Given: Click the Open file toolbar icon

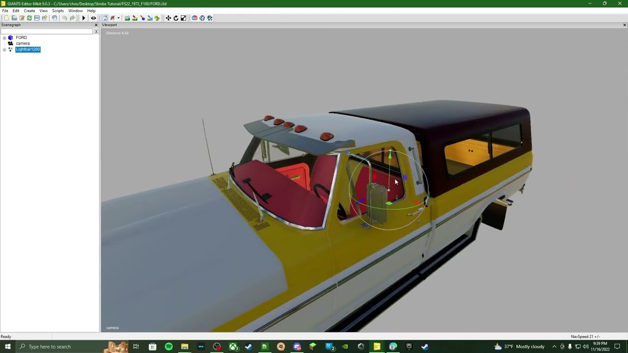Looking at the screenshot, I should (x=14, y=18).
